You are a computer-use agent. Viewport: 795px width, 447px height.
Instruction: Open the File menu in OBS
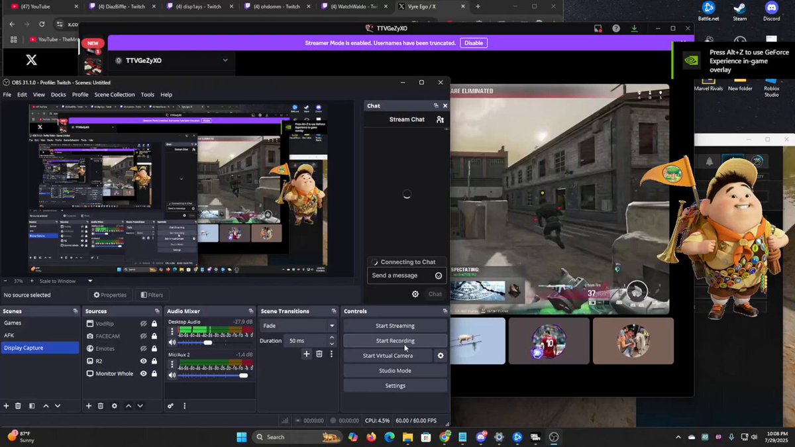(x=7, y=95)
